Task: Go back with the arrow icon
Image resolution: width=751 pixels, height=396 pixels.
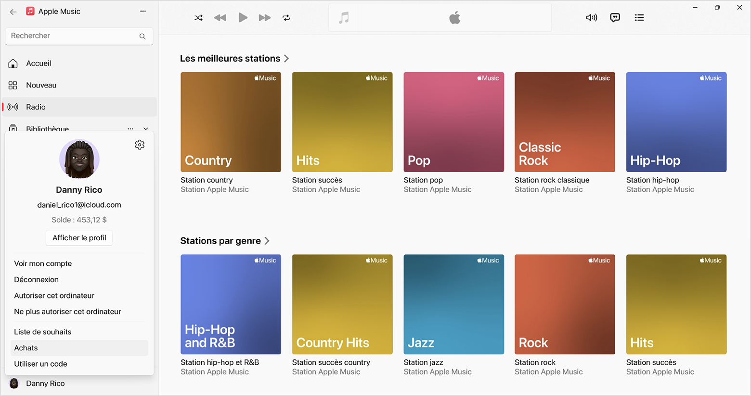Action: click(13, 12)
